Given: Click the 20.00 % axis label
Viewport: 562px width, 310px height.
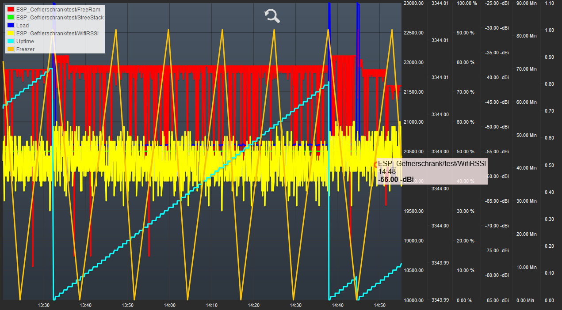Looking at the screenshot, I should point(465,241).
